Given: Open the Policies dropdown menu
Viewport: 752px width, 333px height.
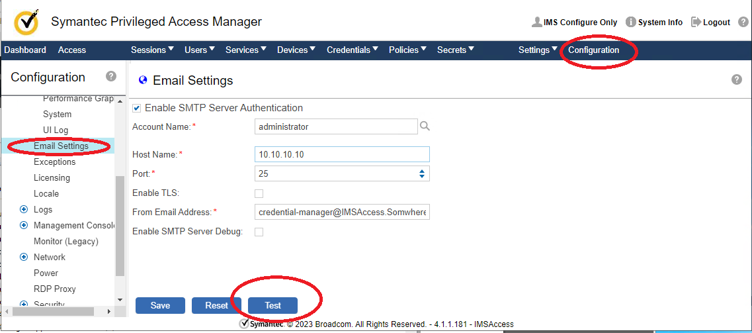Looking at the screenshot, I should click(x=407, y=50).
